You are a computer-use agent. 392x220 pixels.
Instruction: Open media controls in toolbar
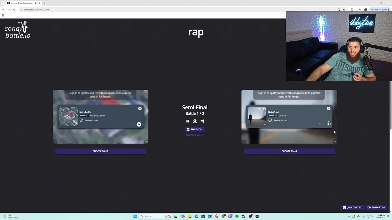pyautogui.click(x=360, y=9)
